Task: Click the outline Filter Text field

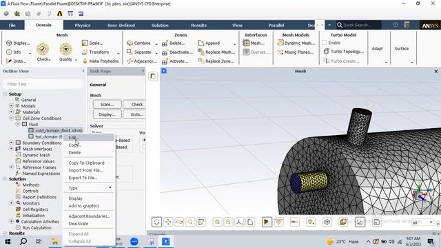Action: click(x=43, y=84)
